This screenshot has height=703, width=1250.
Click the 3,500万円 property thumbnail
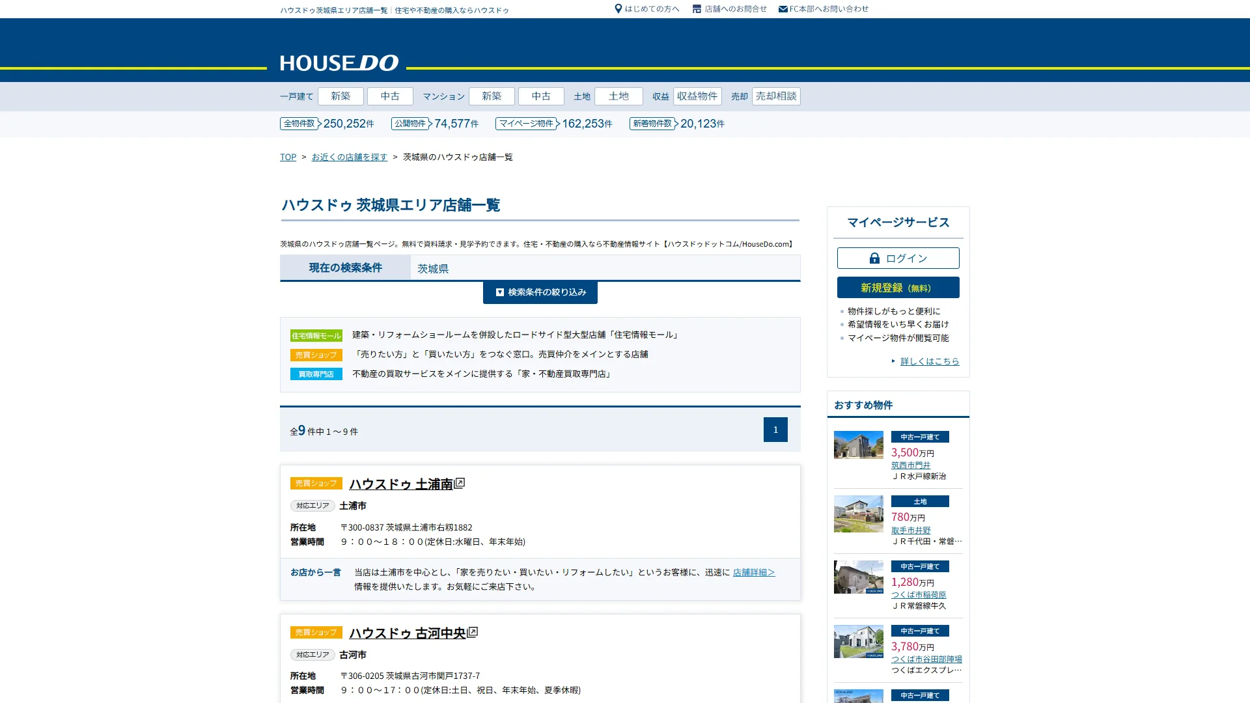[859, 445]
